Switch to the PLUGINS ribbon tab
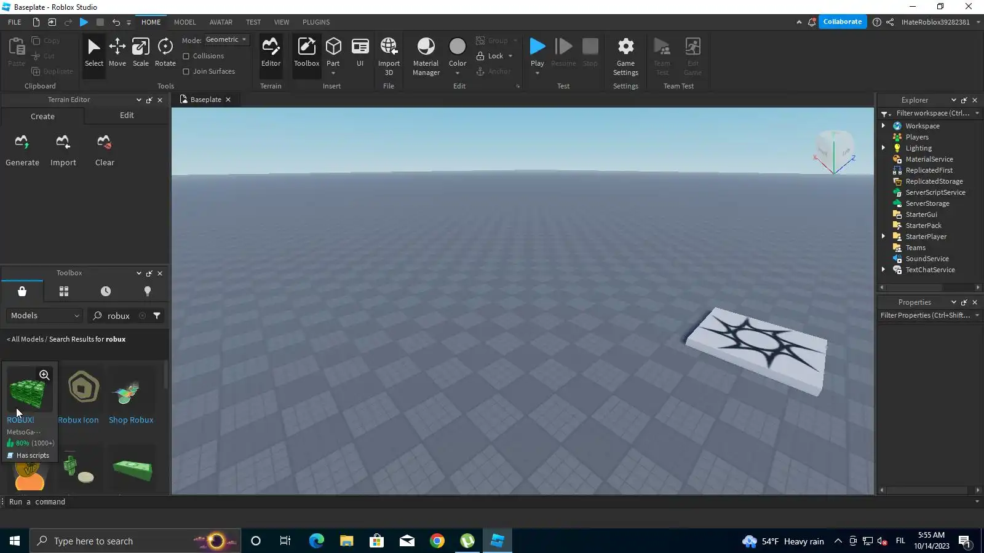Screen dimensions: 984x553 tap(316, 22)
